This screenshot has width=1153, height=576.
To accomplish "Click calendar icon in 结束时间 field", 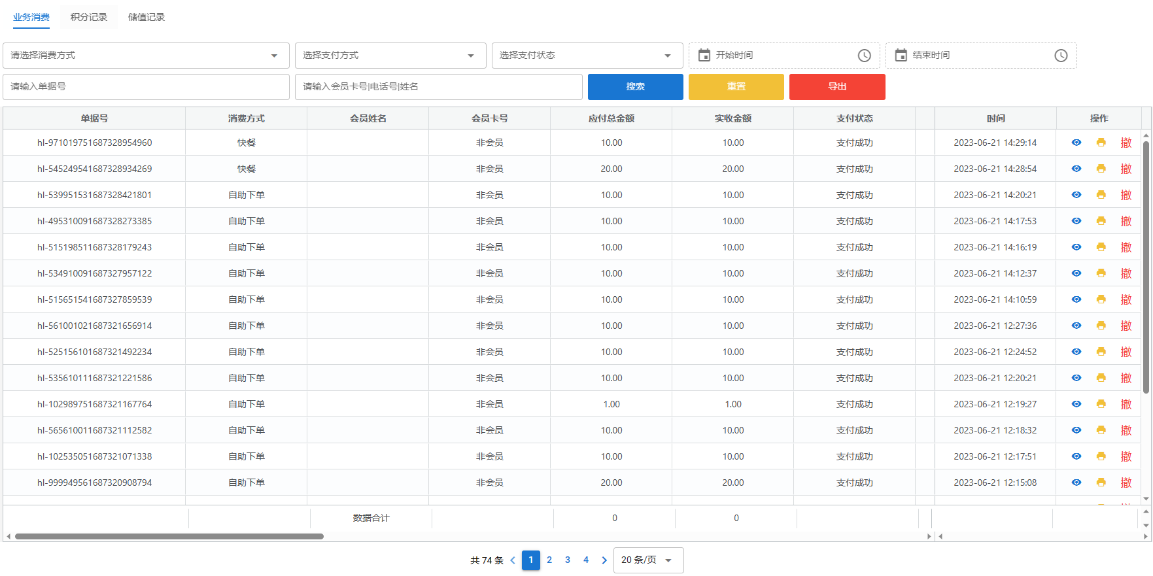I will pos(901,55).
